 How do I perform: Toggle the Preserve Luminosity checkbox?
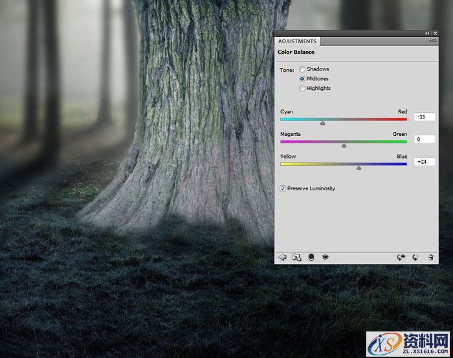point(283,188)
